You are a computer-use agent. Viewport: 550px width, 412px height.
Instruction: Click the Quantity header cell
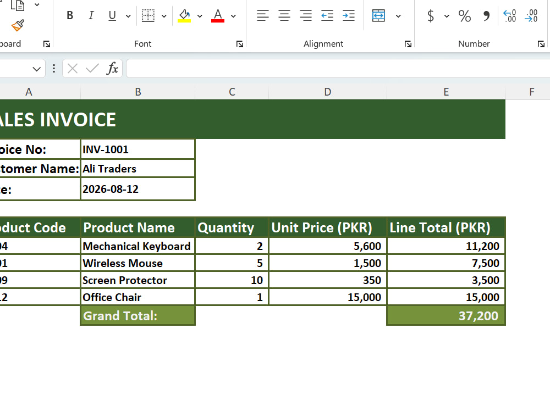[x=232, y=228]
